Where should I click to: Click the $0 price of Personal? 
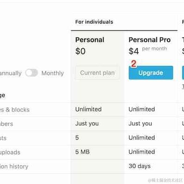[80, 51]
